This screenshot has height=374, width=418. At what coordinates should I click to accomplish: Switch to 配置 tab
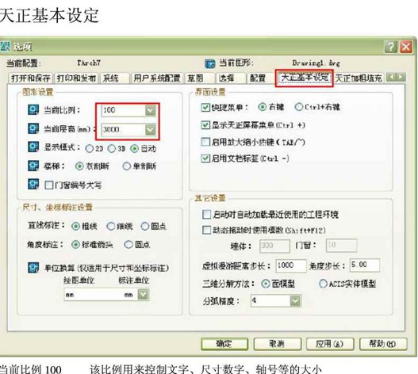pyautogui.click(x=260, y=78)
